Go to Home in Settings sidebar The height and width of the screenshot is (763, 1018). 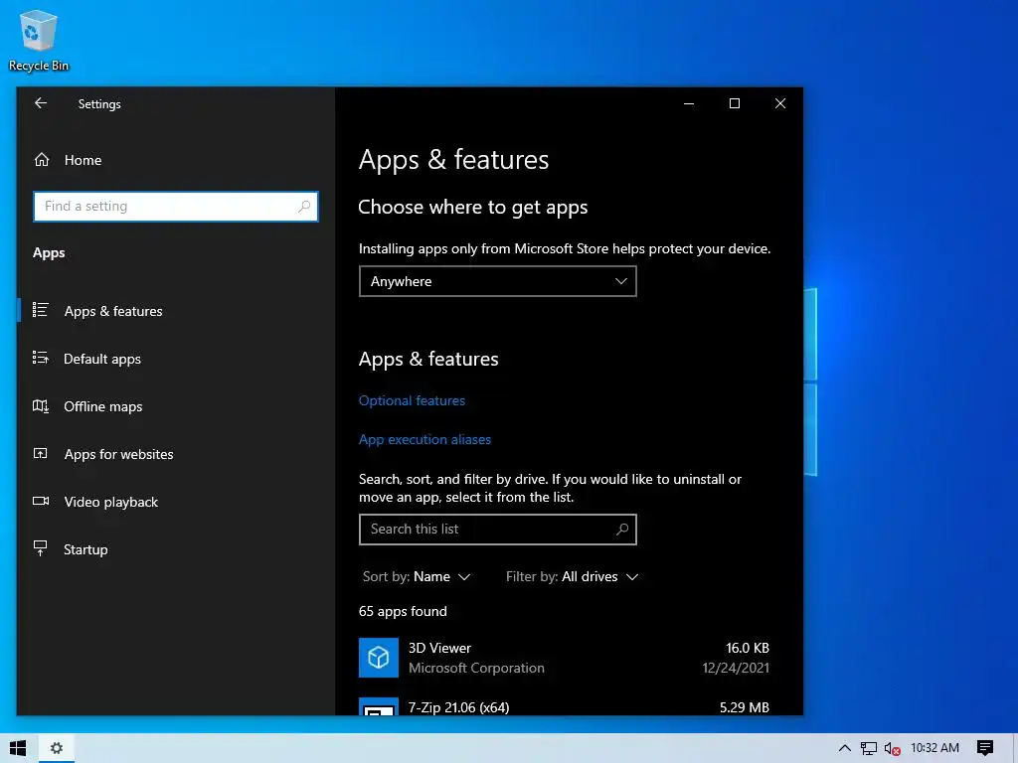(176, 160)
